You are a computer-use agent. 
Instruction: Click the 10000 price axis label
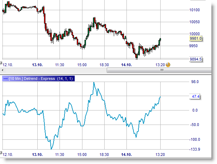(x=194, y=34)
